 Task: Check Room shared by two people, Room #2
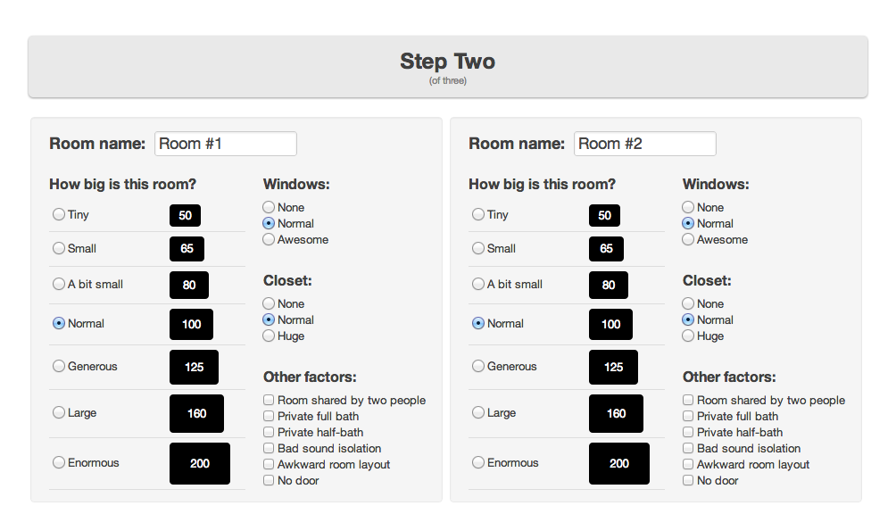(689, 401)
